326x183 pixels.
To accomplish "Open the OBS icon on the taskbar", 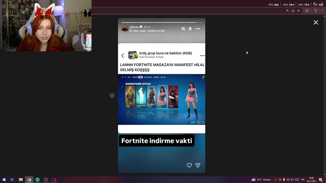I will coord(46,180).
